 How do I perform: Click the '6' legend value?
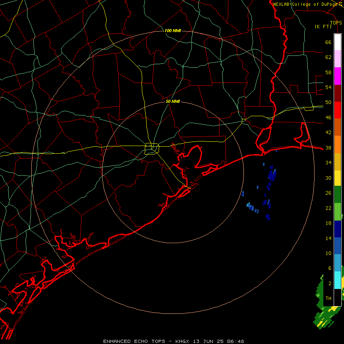click(x=329, y=268)
